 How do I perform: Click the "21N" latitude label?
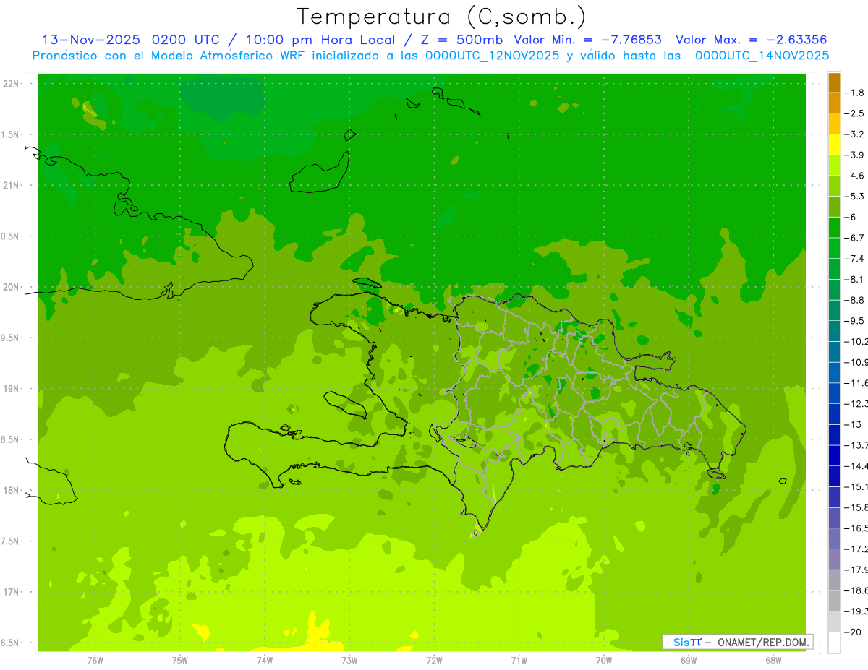11,186
